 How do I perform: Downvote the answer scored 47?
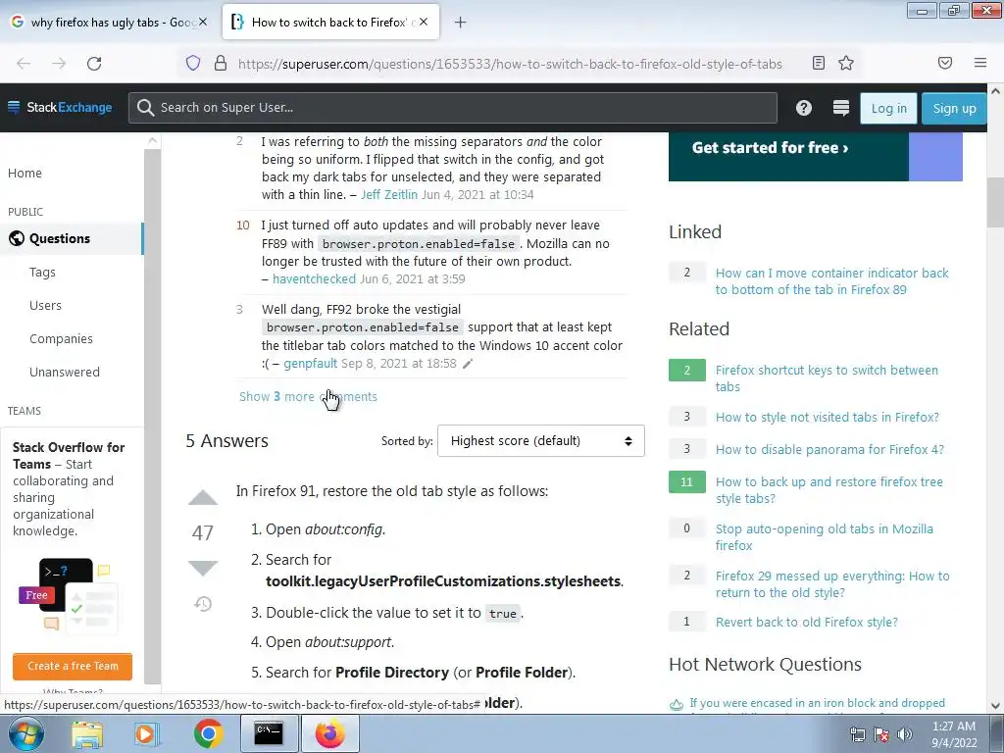(203, 568)
